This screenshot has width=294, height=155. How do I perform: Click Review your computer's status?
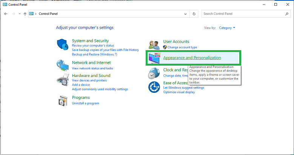93,46
